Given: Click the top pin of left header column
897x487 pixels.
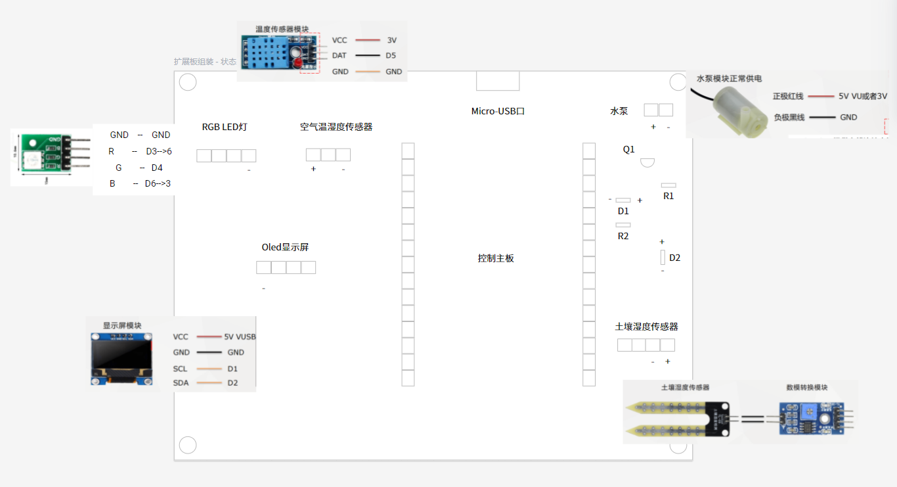Looking at the screenshot, I should point(408,151).
